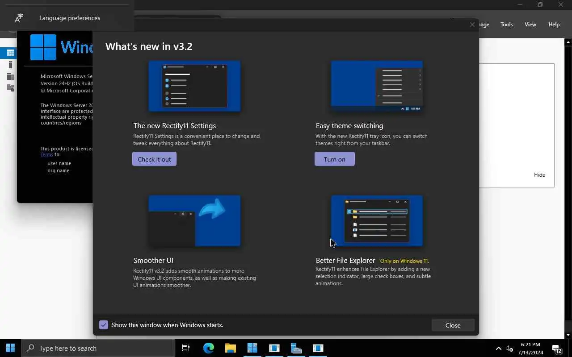Open Language preferences entry
The width and height of the screenshot is (572, 357).
pos(67,18)
